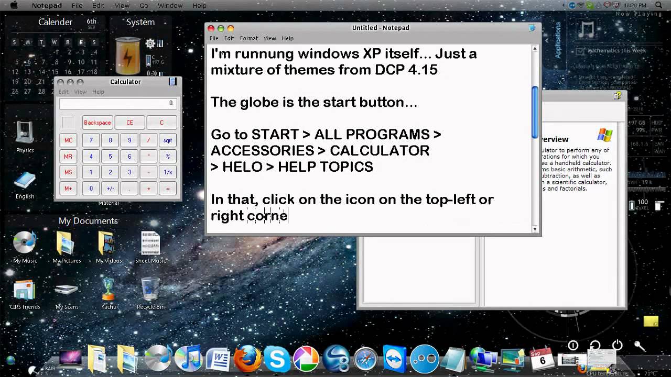Click the help icon on the Help window titlebar

point(618,96)
